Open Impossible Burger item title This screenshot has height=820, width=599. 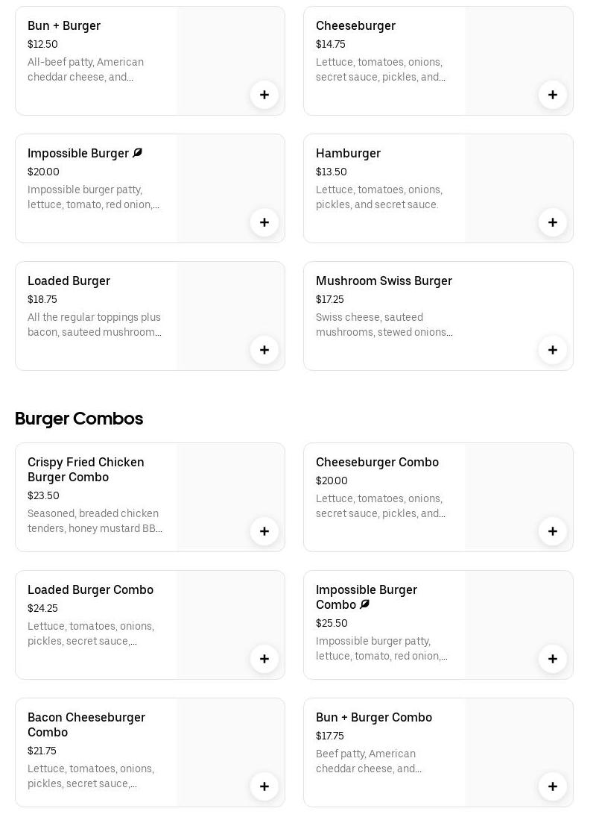point(78,154)
